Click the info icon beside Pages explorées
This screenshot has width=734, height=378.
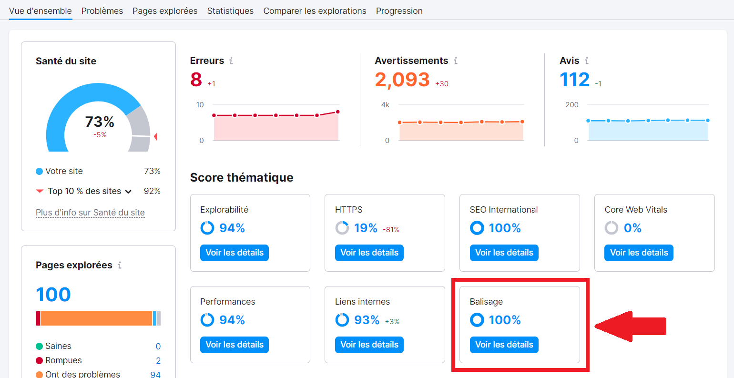(120, 265)
